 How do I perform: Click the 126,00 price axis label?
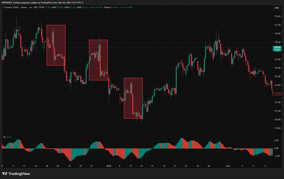[277, 68]
